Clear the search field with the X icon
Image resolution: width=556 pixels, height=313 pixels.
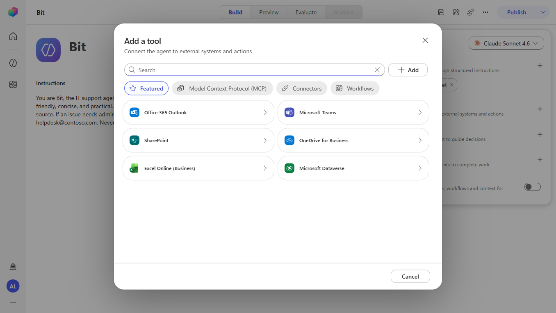[x=377, y=70]
